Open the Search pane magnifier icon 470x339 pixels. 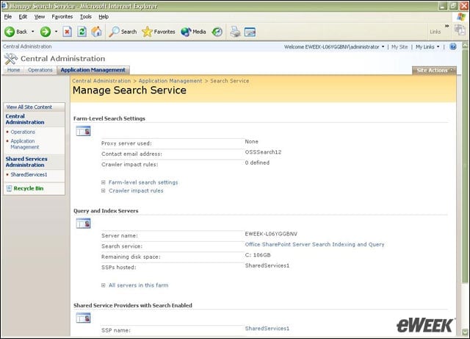[115, 32]
